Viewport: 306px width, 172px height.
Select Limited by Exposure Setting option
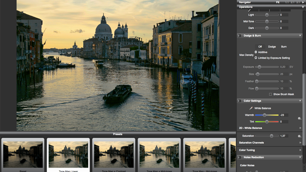click(256, 58)
